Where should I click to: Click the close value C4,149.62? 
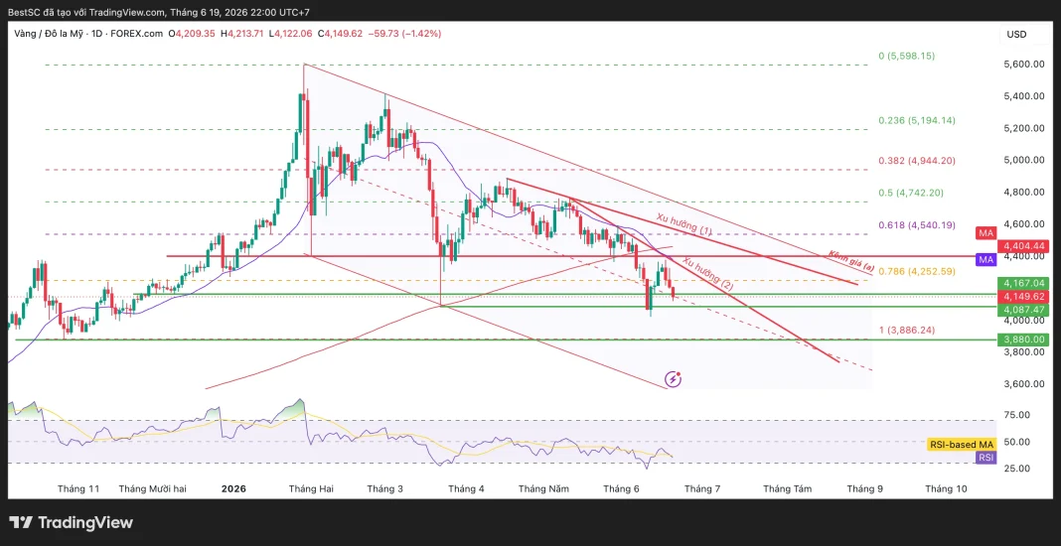point(339,33)
